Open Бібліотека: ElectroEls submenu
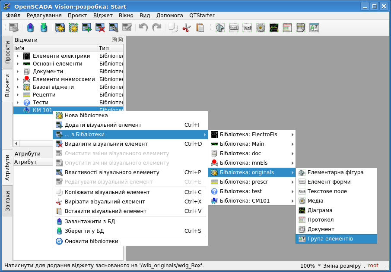This screenshot has height=272, width=391. 252,134
